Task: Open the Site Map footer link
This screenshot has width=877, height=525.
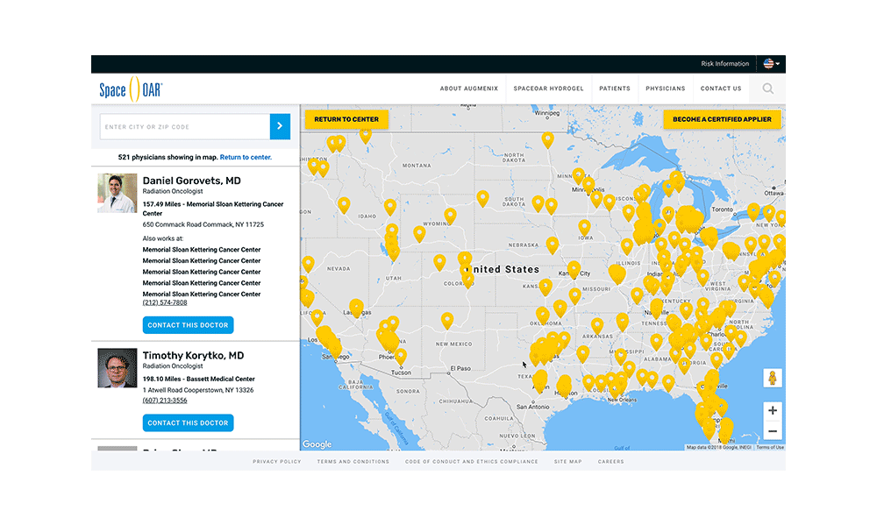Action: [x=567, y=462]
